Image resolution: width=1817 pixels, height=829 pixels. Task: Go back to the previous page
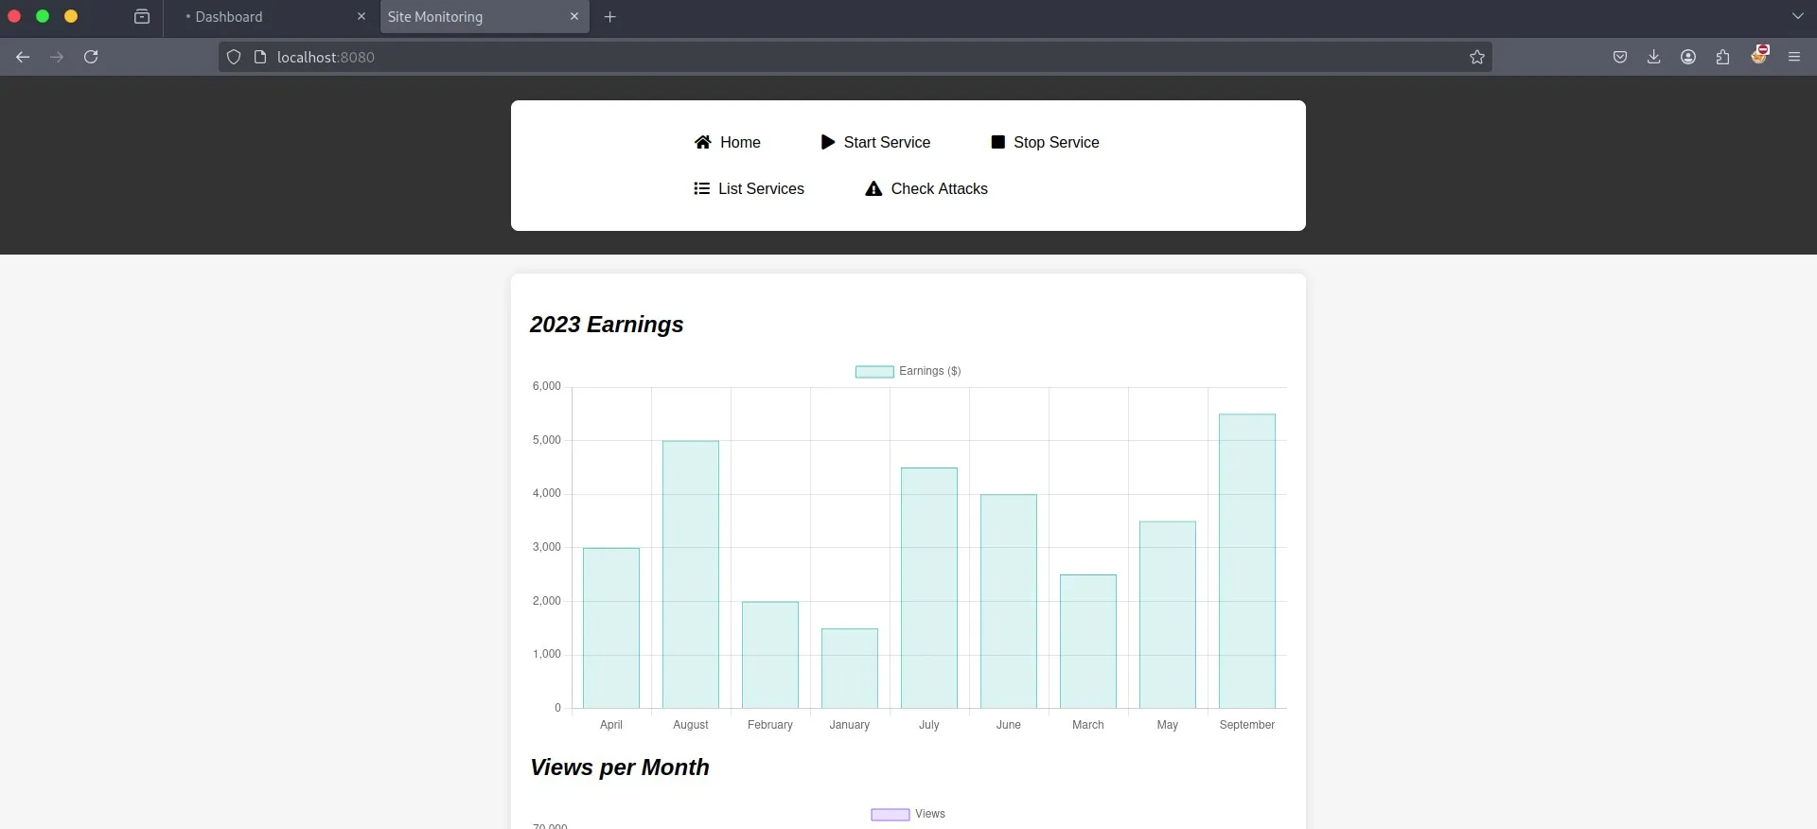click(x=23, y=57)
